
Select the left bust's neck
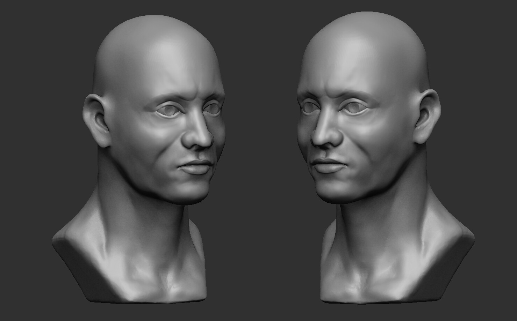tap(140, 223)
